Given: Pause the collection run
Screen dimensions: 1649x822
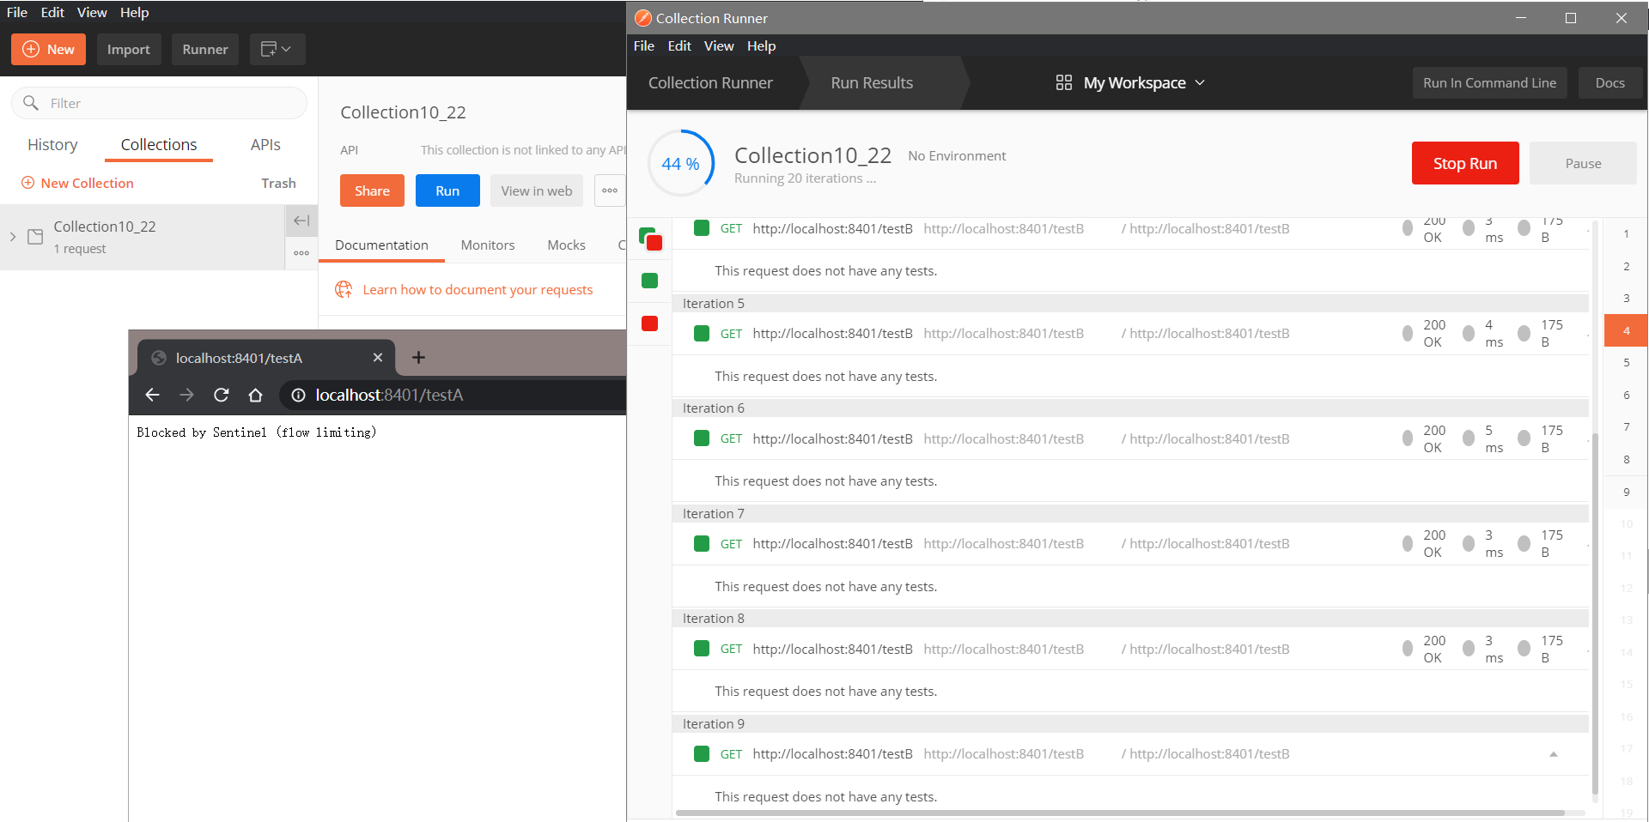Looking at the screenshot, I should tap(1583, 163).
